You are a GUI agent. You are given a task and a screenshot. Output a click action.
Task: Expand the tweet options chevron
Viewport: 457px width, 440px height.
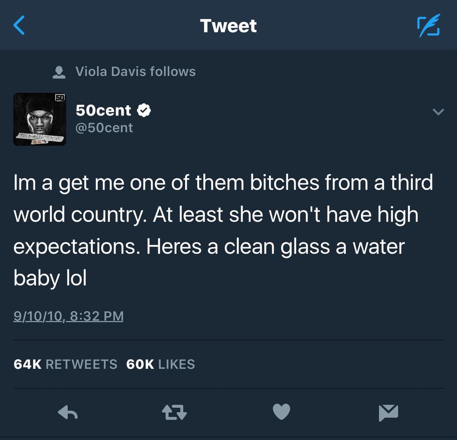coord(438,112)
